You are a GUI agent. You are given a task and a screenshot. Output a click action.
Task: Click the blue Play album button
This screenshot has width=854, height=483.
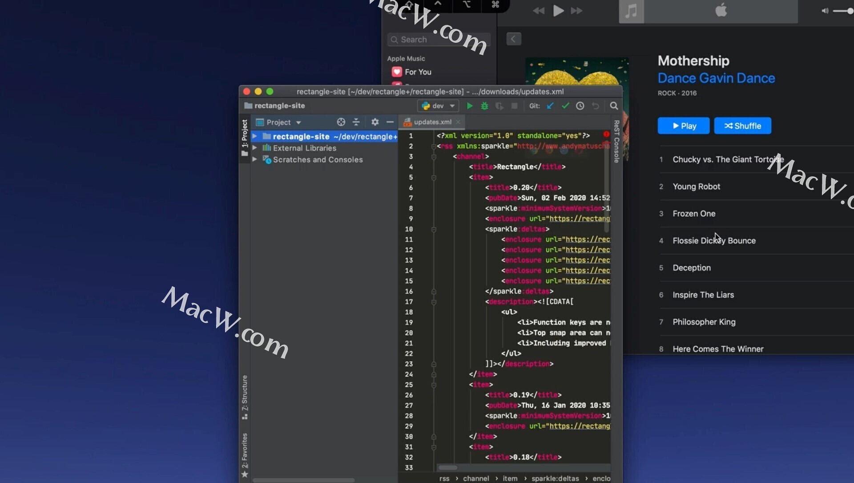click(x=683, y=126)
